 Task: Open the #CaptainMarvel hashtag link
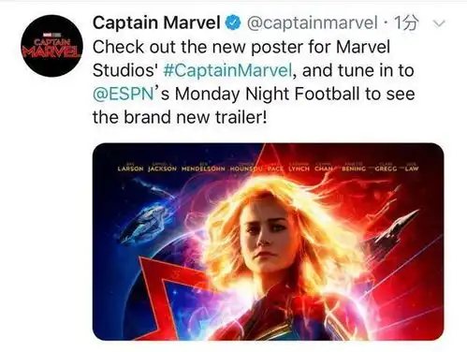[227, 70]
